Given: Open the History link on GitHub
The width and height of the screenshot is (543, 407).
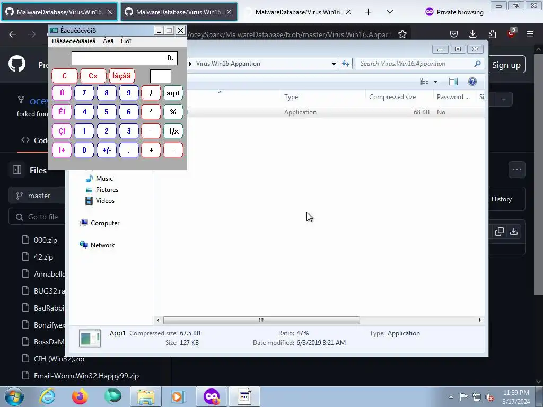Looking at the screenshot, I should (502, 199).
